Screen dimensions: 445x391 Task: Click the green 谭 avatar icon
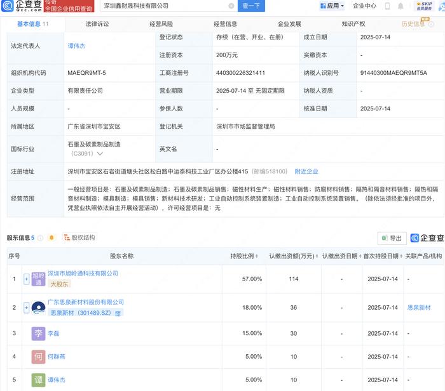tap(38, 380)
